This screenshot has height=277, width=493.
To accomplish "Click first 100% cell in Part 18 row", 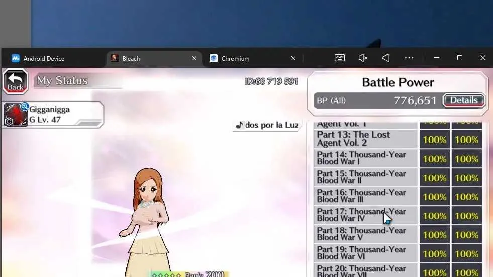I will coord(435,235).
